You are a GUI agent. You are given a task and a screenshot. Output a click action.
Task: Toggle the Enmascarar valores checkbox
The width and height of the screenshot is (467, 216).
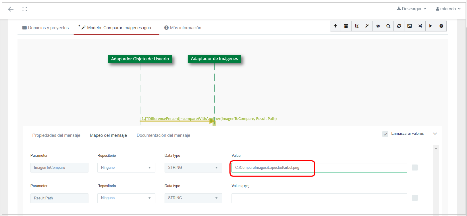[x=385, y=134]
